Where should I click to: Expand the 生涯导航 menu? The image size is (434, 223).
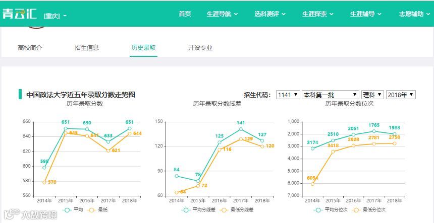click(x=222, y=14)
